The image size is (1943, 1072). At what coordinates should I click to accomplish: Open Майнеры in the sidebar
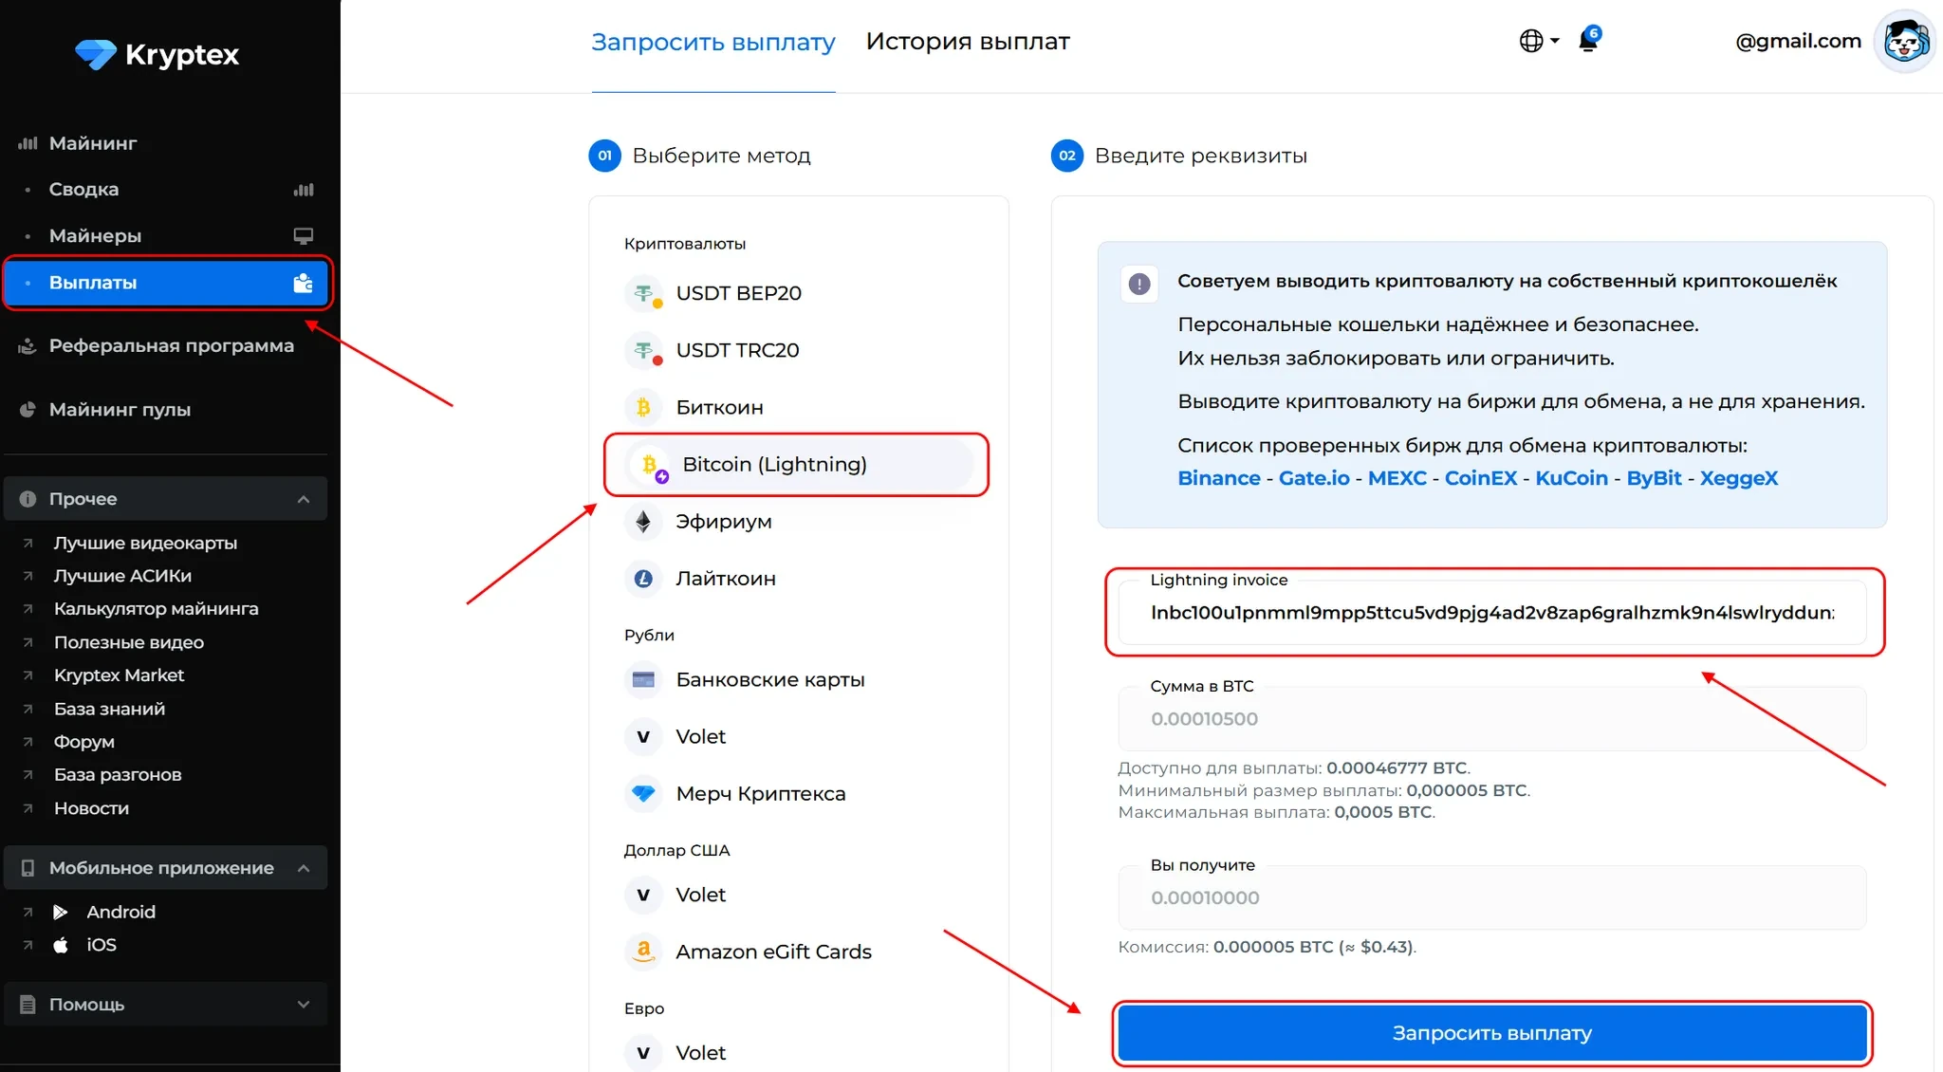(x=95, y=235)
